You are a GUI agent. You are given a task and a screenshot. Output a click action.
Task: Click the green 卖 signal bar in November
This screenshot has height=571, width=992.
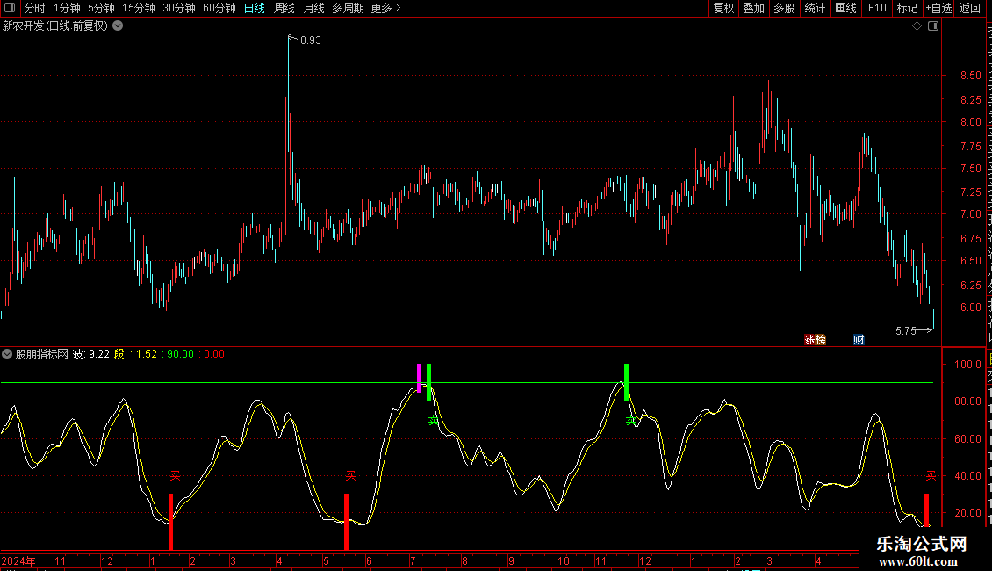tap(626, 382)
